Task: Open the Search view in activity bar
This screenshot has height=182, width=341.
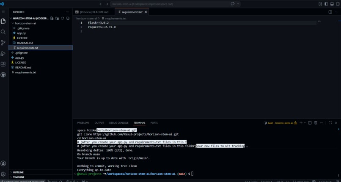Action: pyautogui.click(x=3, y=32)
